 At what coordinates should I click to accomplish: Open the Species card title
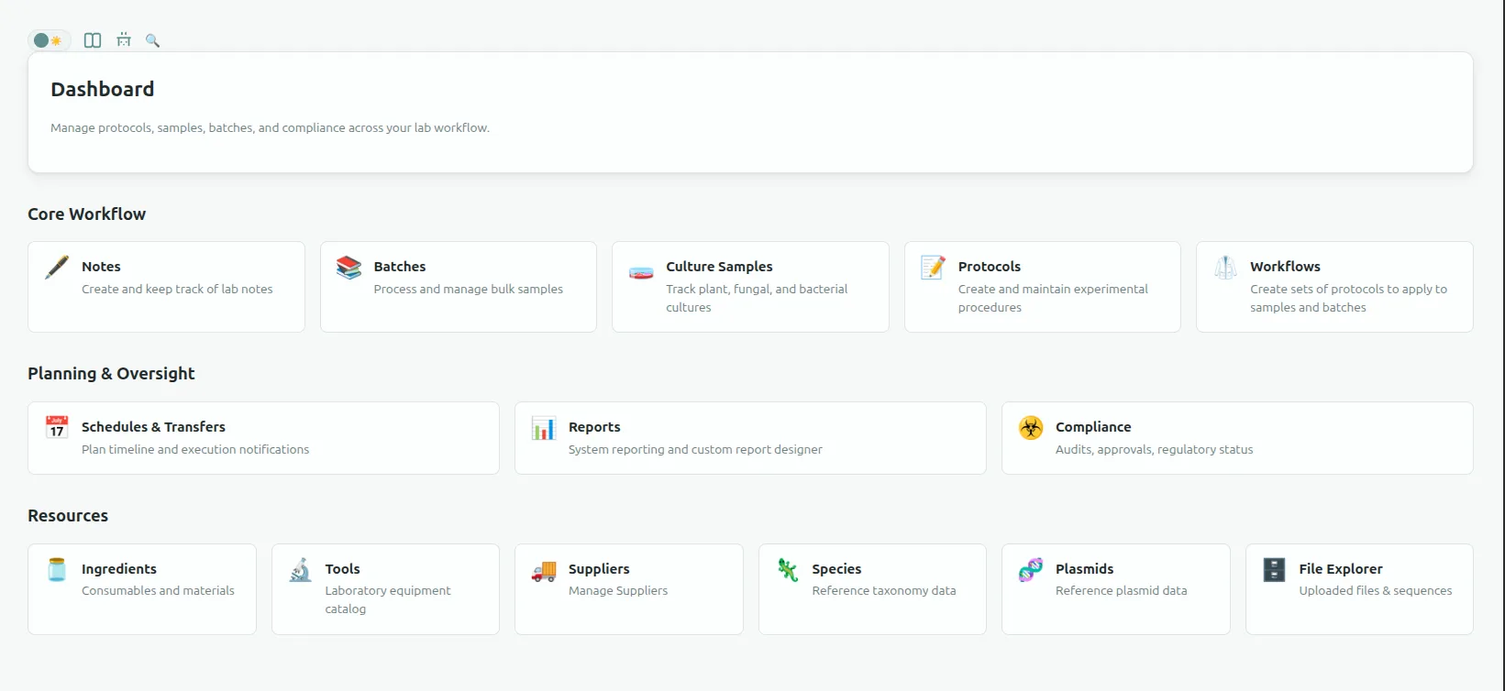coord(836,569)
